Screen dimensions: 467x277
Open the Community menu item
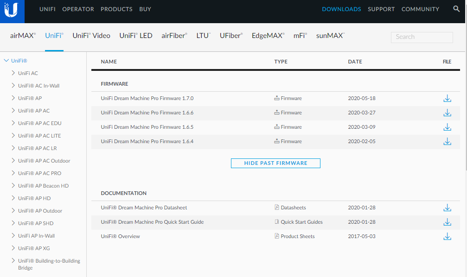[420, 9]
